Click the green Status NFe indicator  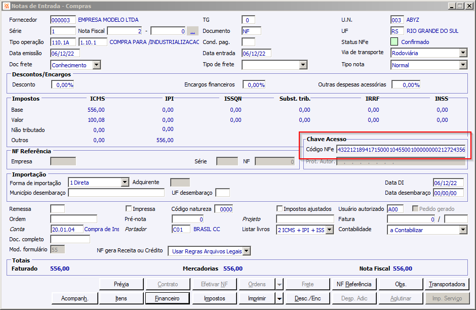click(x=394, y=42)
